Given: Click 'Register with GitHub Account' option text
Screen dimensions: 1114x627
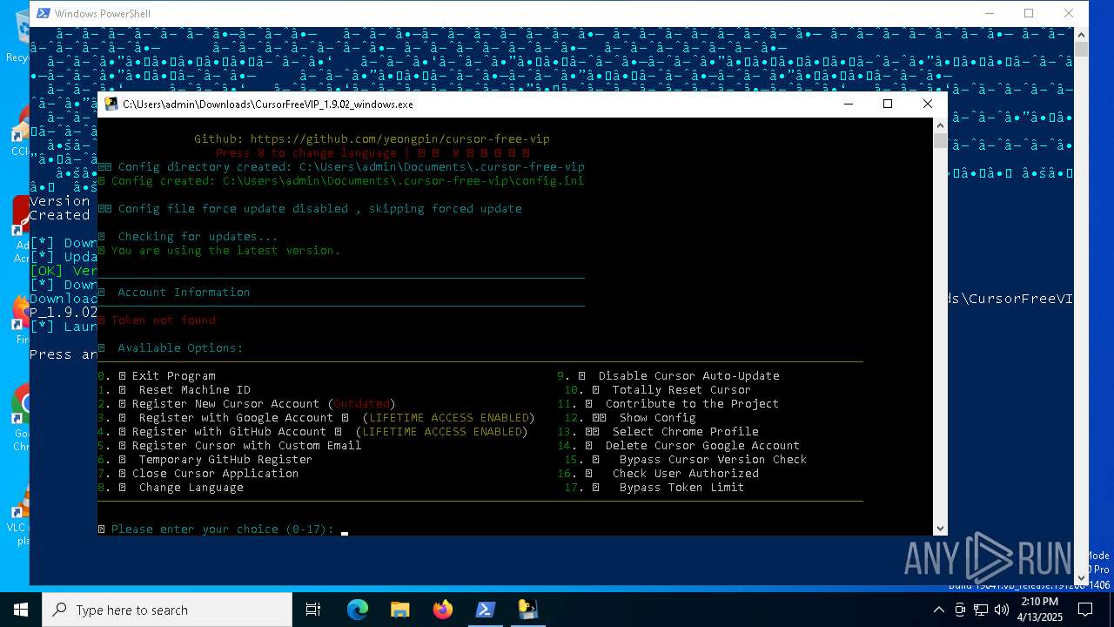Looking at the screenshot, I should [230, 431].
